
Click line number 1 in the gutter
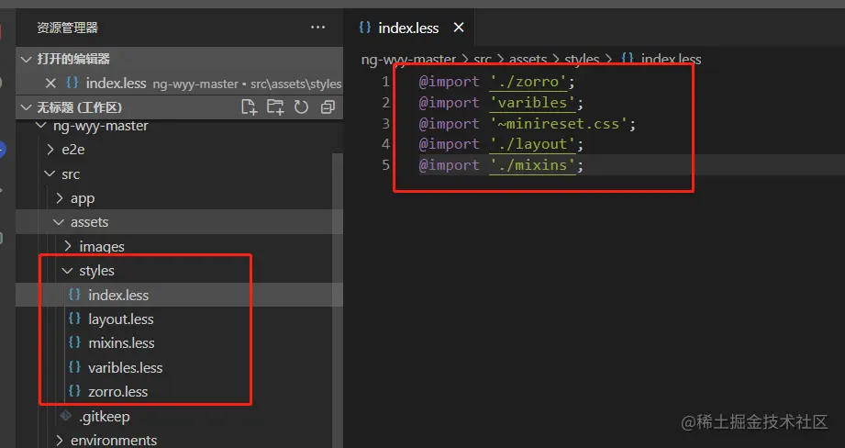pos(385,82)
